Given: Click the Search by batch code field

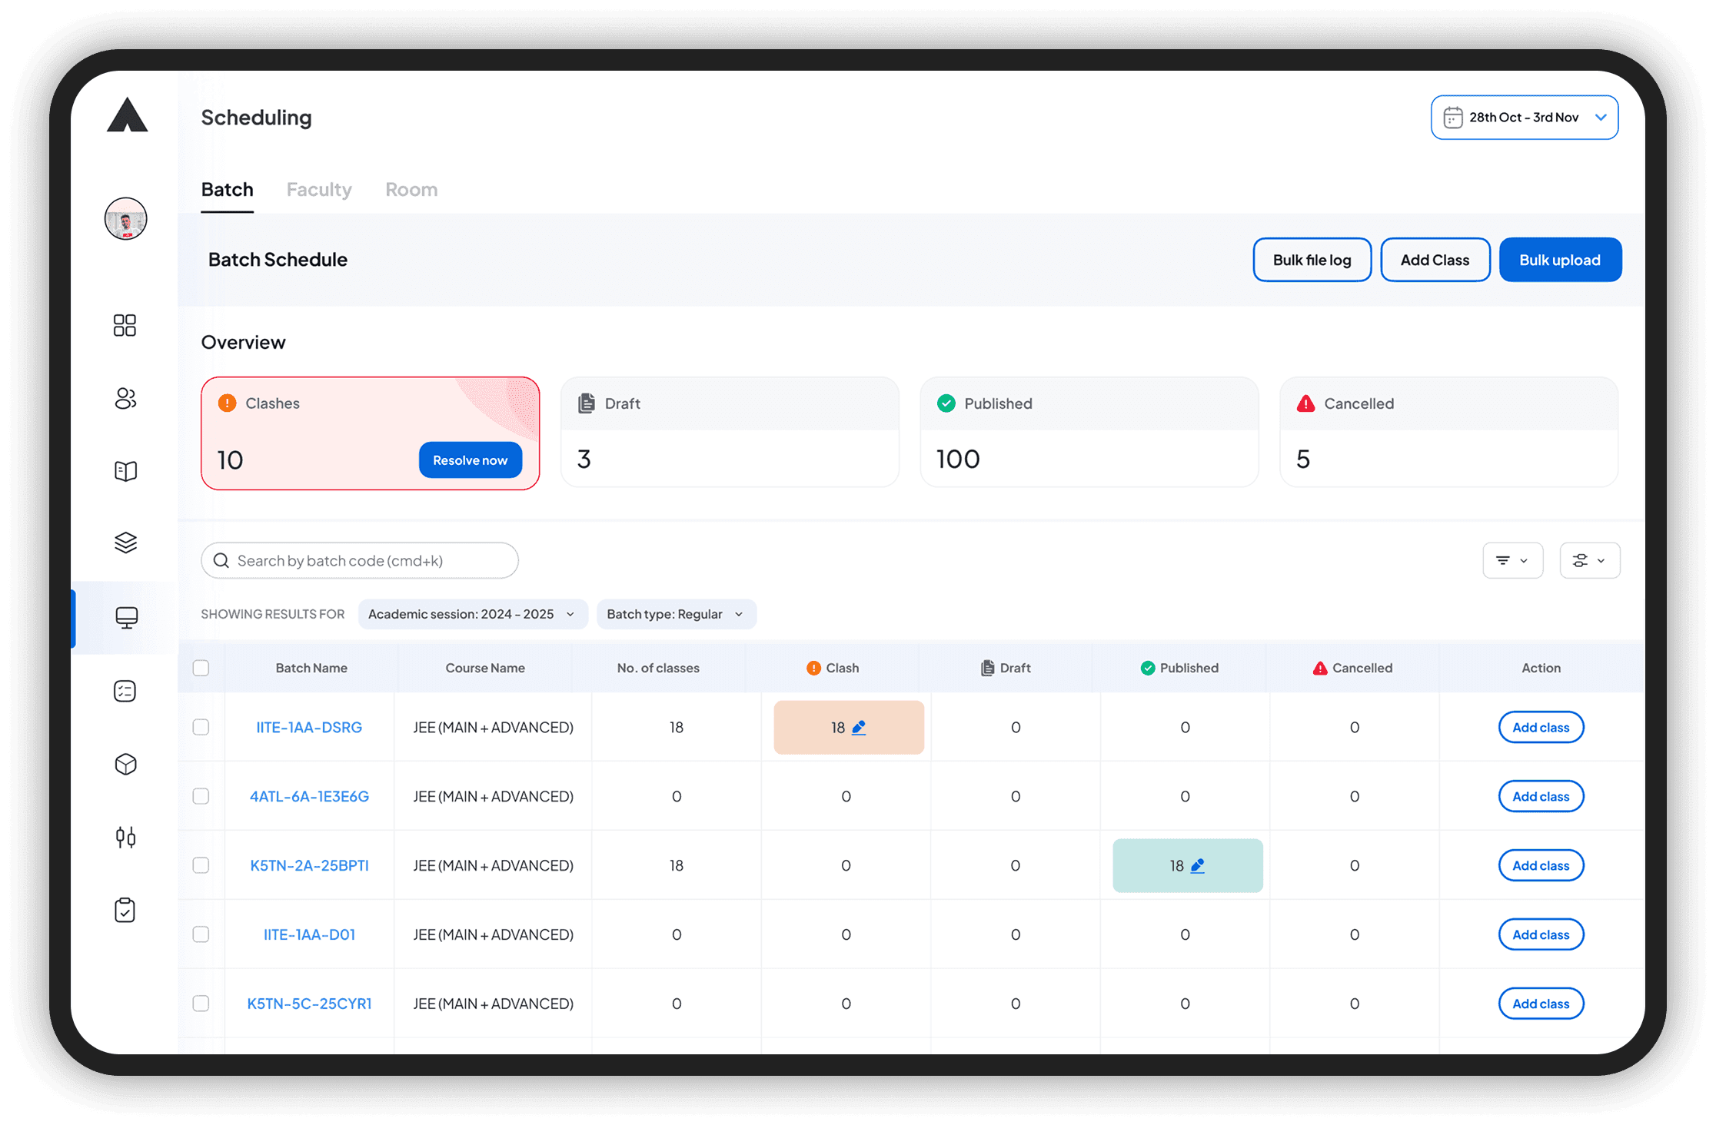Looking at the screenshot, I should tap(360, 560).
